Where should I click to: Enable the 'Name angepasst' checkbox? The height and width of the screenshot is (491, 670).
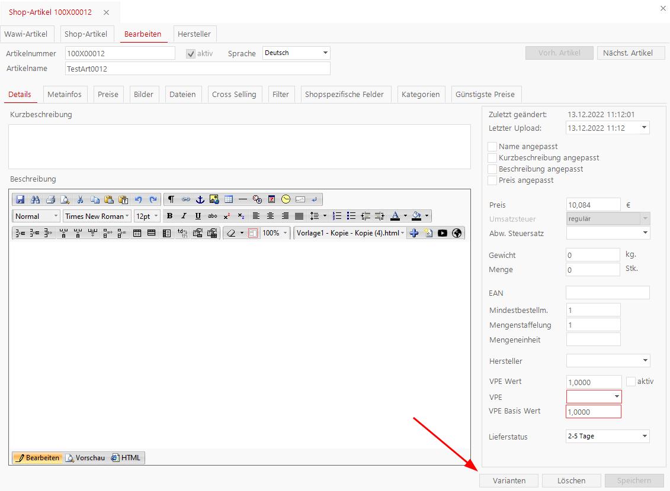click(492, 147)
